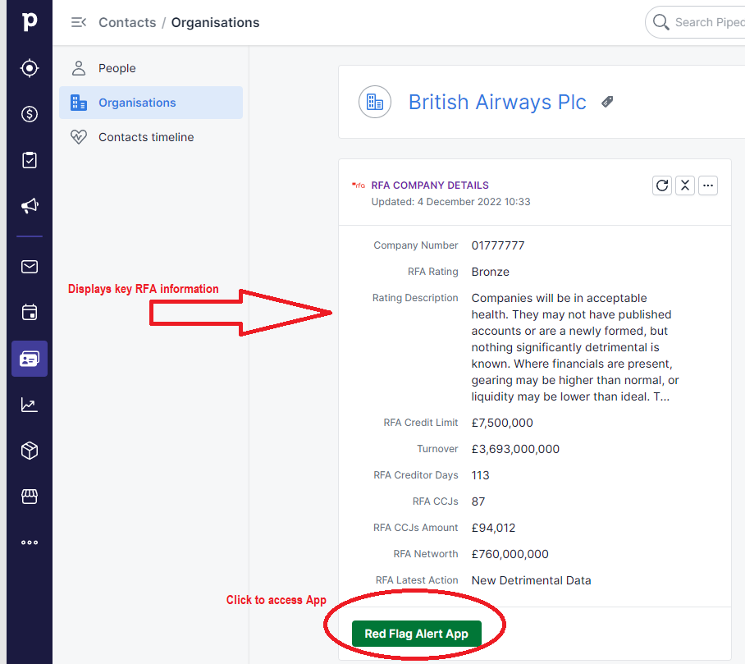Screen dimensions: 745x664
Task: Click the search magnifier icon
Action: coord(660,22)
